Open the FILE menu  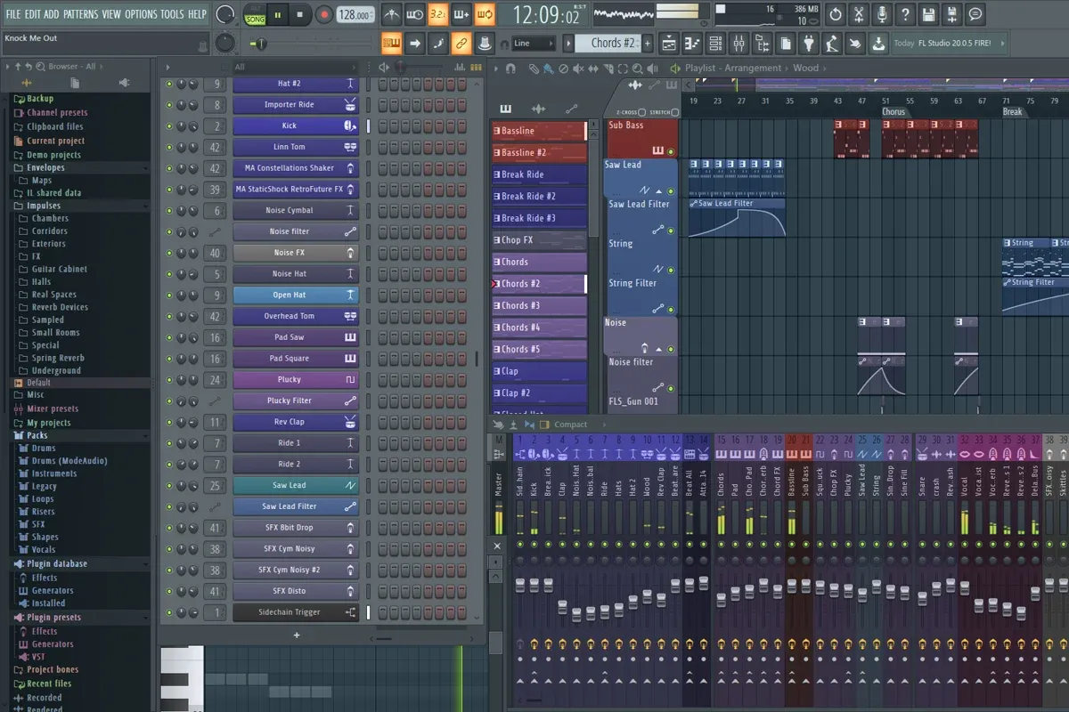coord(13,14)
